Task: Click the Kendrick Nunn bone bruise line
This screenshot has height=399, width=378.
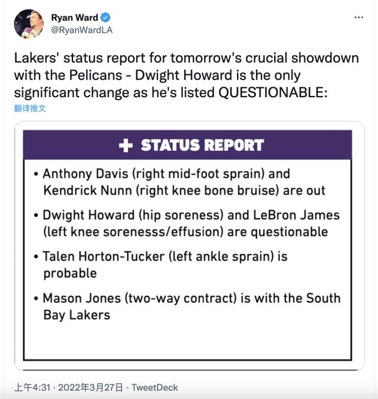Action: [184, 190]
